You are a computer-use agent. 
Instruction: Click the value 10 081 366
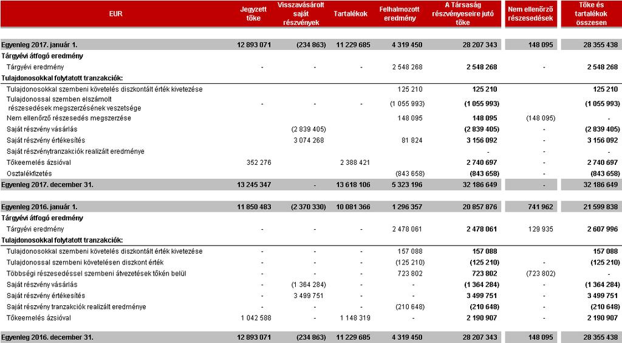click(353, 207)
